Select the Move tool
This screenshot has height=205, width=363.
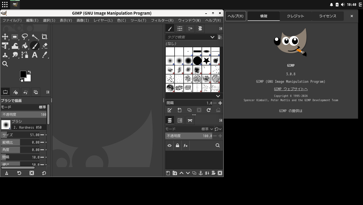pyautogui.click(x=5, y=37)
